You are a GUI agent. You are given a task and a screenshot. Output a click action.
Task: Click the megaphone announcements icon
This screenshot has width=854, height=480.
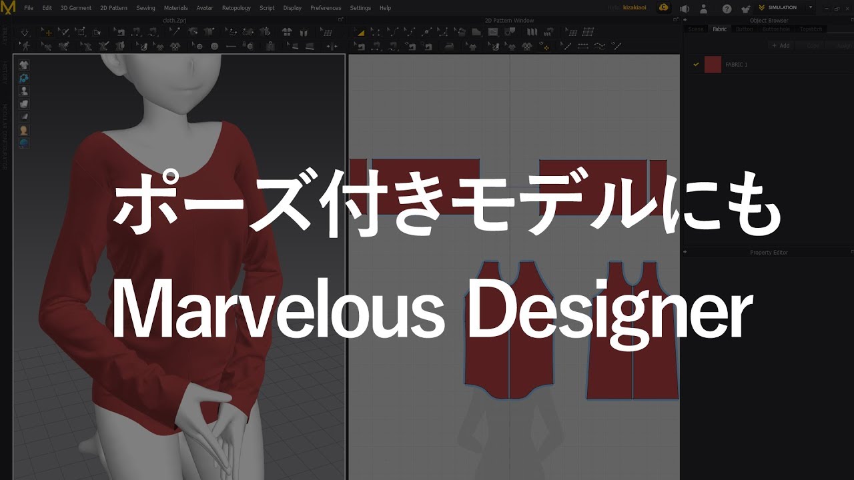(x=684, y=9)
